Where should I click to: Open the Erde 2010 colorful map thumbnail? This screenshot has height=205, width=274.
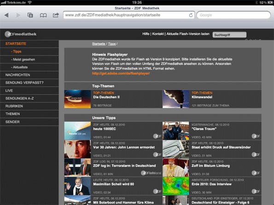pos(176,186)
